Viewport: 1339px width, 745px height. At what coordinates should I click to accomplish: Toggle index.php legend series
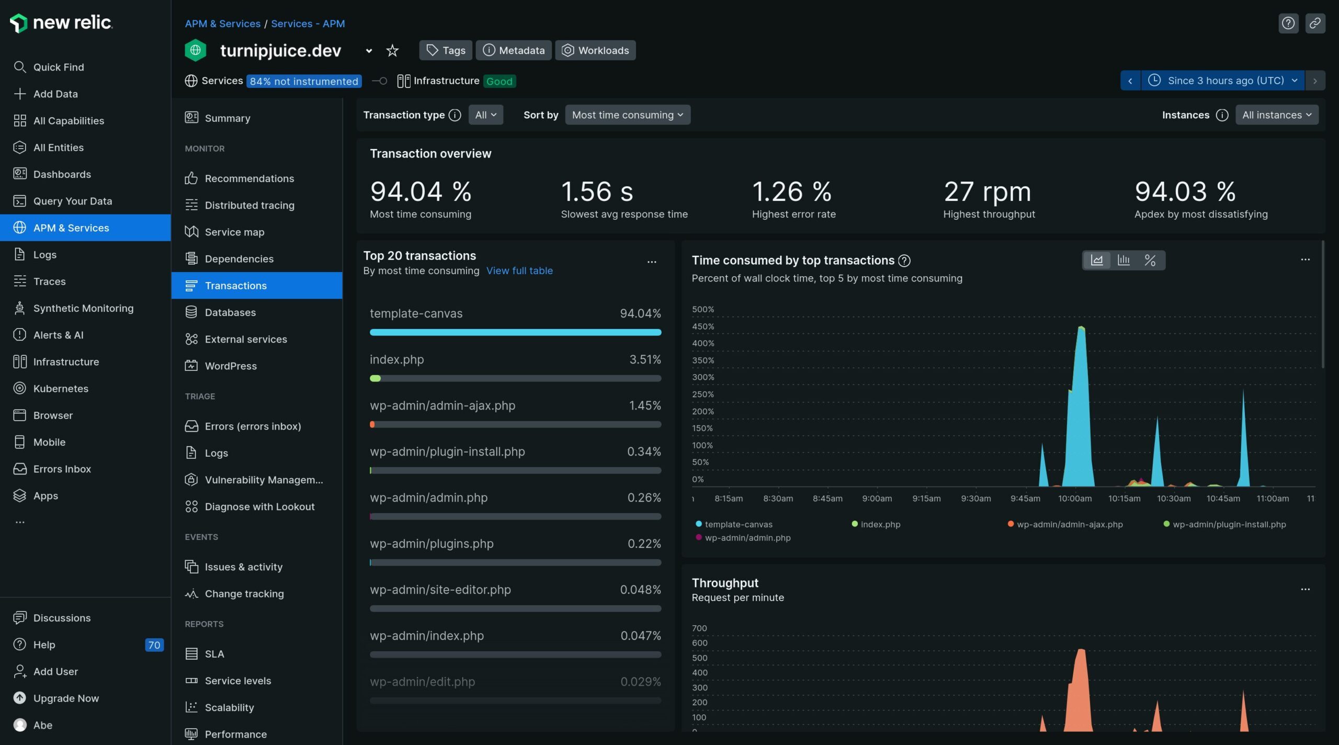click(876, 524)
